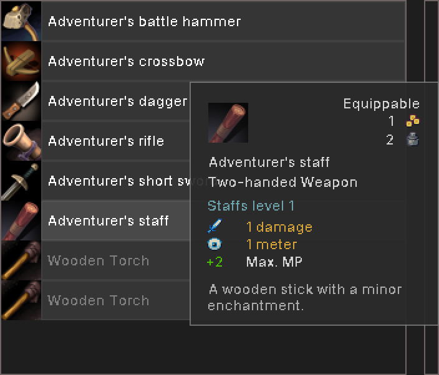This screenshot has height=375, width=439.
Task: Click the second Wooden Torch icon
Action: coord(21,300)
